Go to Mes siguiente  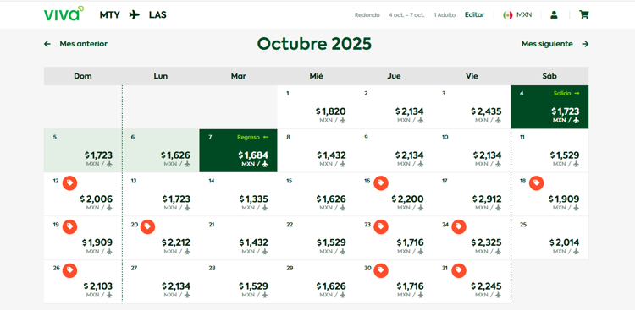[555, 44]
